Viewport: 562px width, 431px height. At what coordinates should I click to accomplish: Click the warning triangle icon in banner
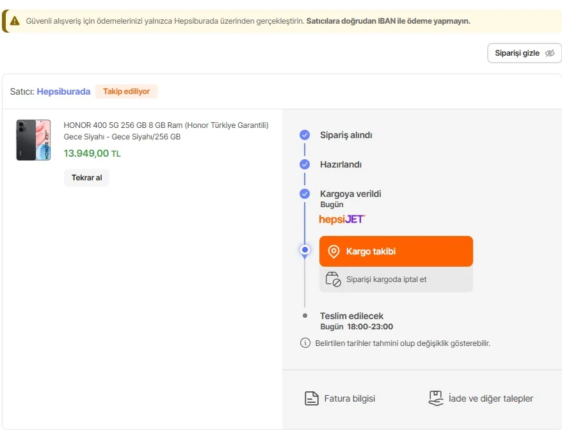click(x=15, y=21)
